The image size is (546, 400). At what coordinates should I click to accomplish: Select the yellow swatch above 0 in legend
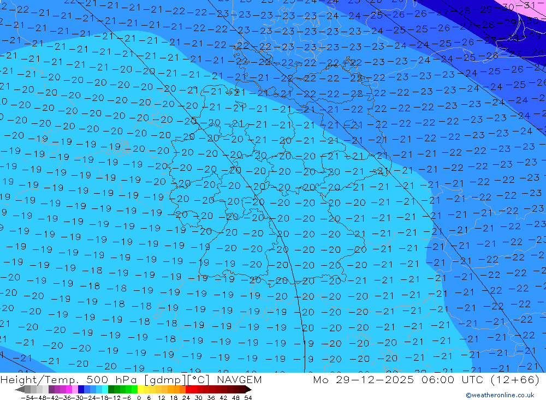[x=140, y=390]
